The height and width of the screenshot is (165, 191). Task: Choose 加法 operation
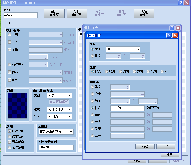click(x=106, y=72)
